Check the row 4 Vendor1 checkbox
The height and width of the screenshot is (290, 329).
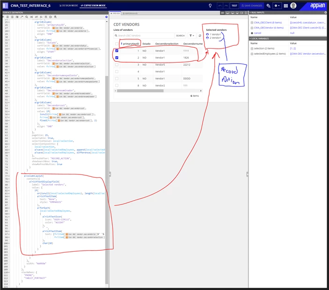(x=117, y=72)
